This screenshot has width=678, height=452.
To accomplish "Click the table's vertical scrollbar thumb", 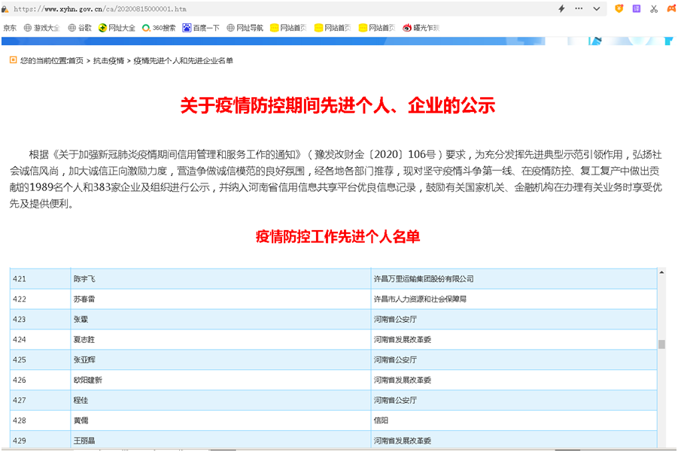I will point(661,344).
